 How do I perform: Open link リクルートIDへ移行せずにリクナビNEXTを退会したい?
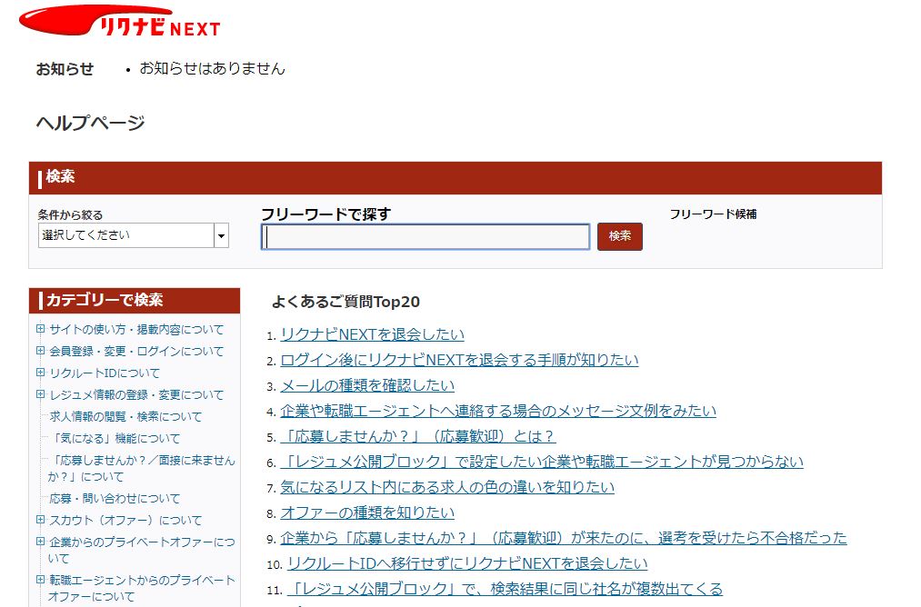(467, 563)
